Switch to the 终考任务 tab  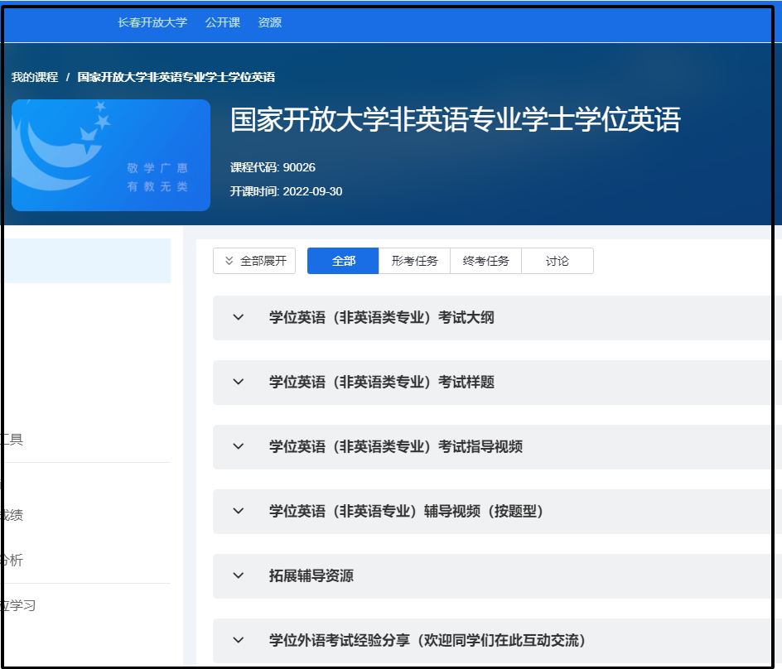coord(485,261)
